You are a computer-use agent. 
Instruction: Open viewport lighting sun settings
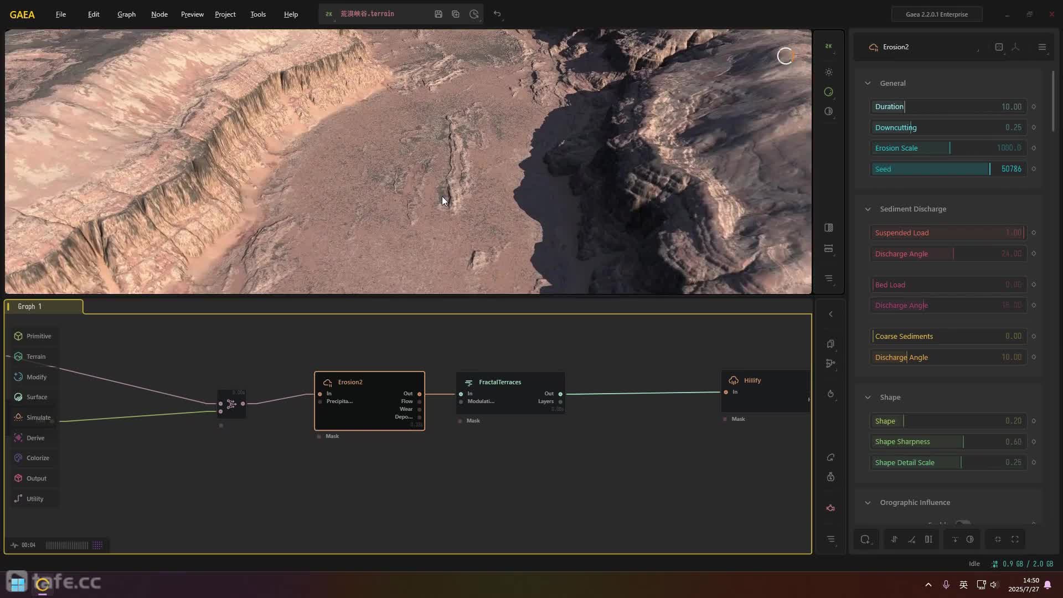pos(828,72)
